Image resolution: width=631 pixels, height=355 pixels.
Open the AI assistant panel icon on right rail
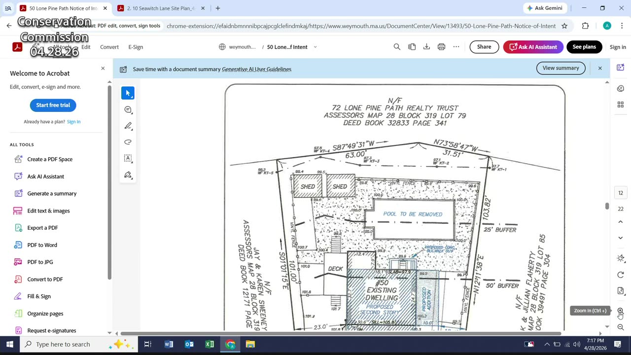coord(621,68)
